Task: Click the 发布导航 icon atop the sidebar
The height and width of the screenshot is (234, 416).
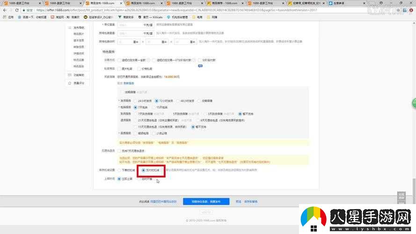Action: coord(70,28)
